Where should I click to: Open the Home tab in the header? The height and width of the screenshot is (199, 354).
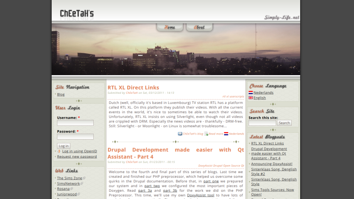170,27
